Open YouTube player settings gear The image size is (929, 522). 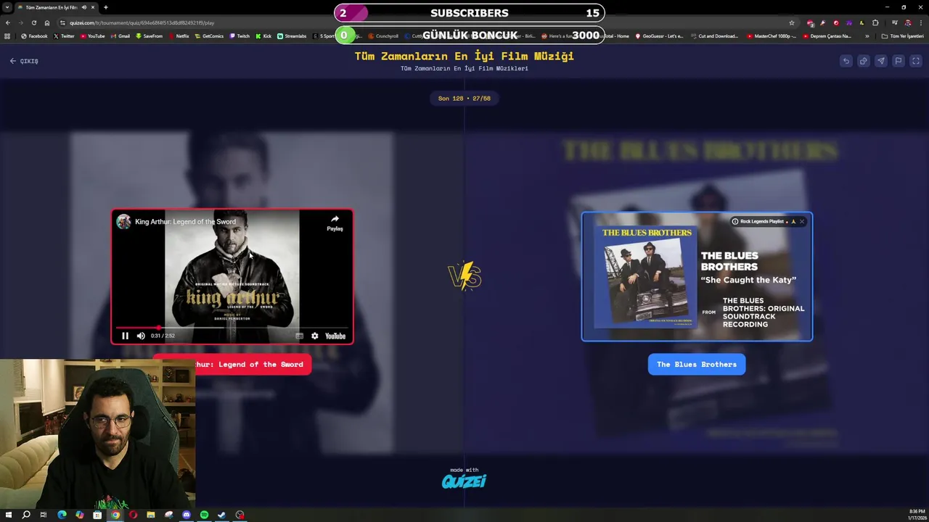pos(314,336)
